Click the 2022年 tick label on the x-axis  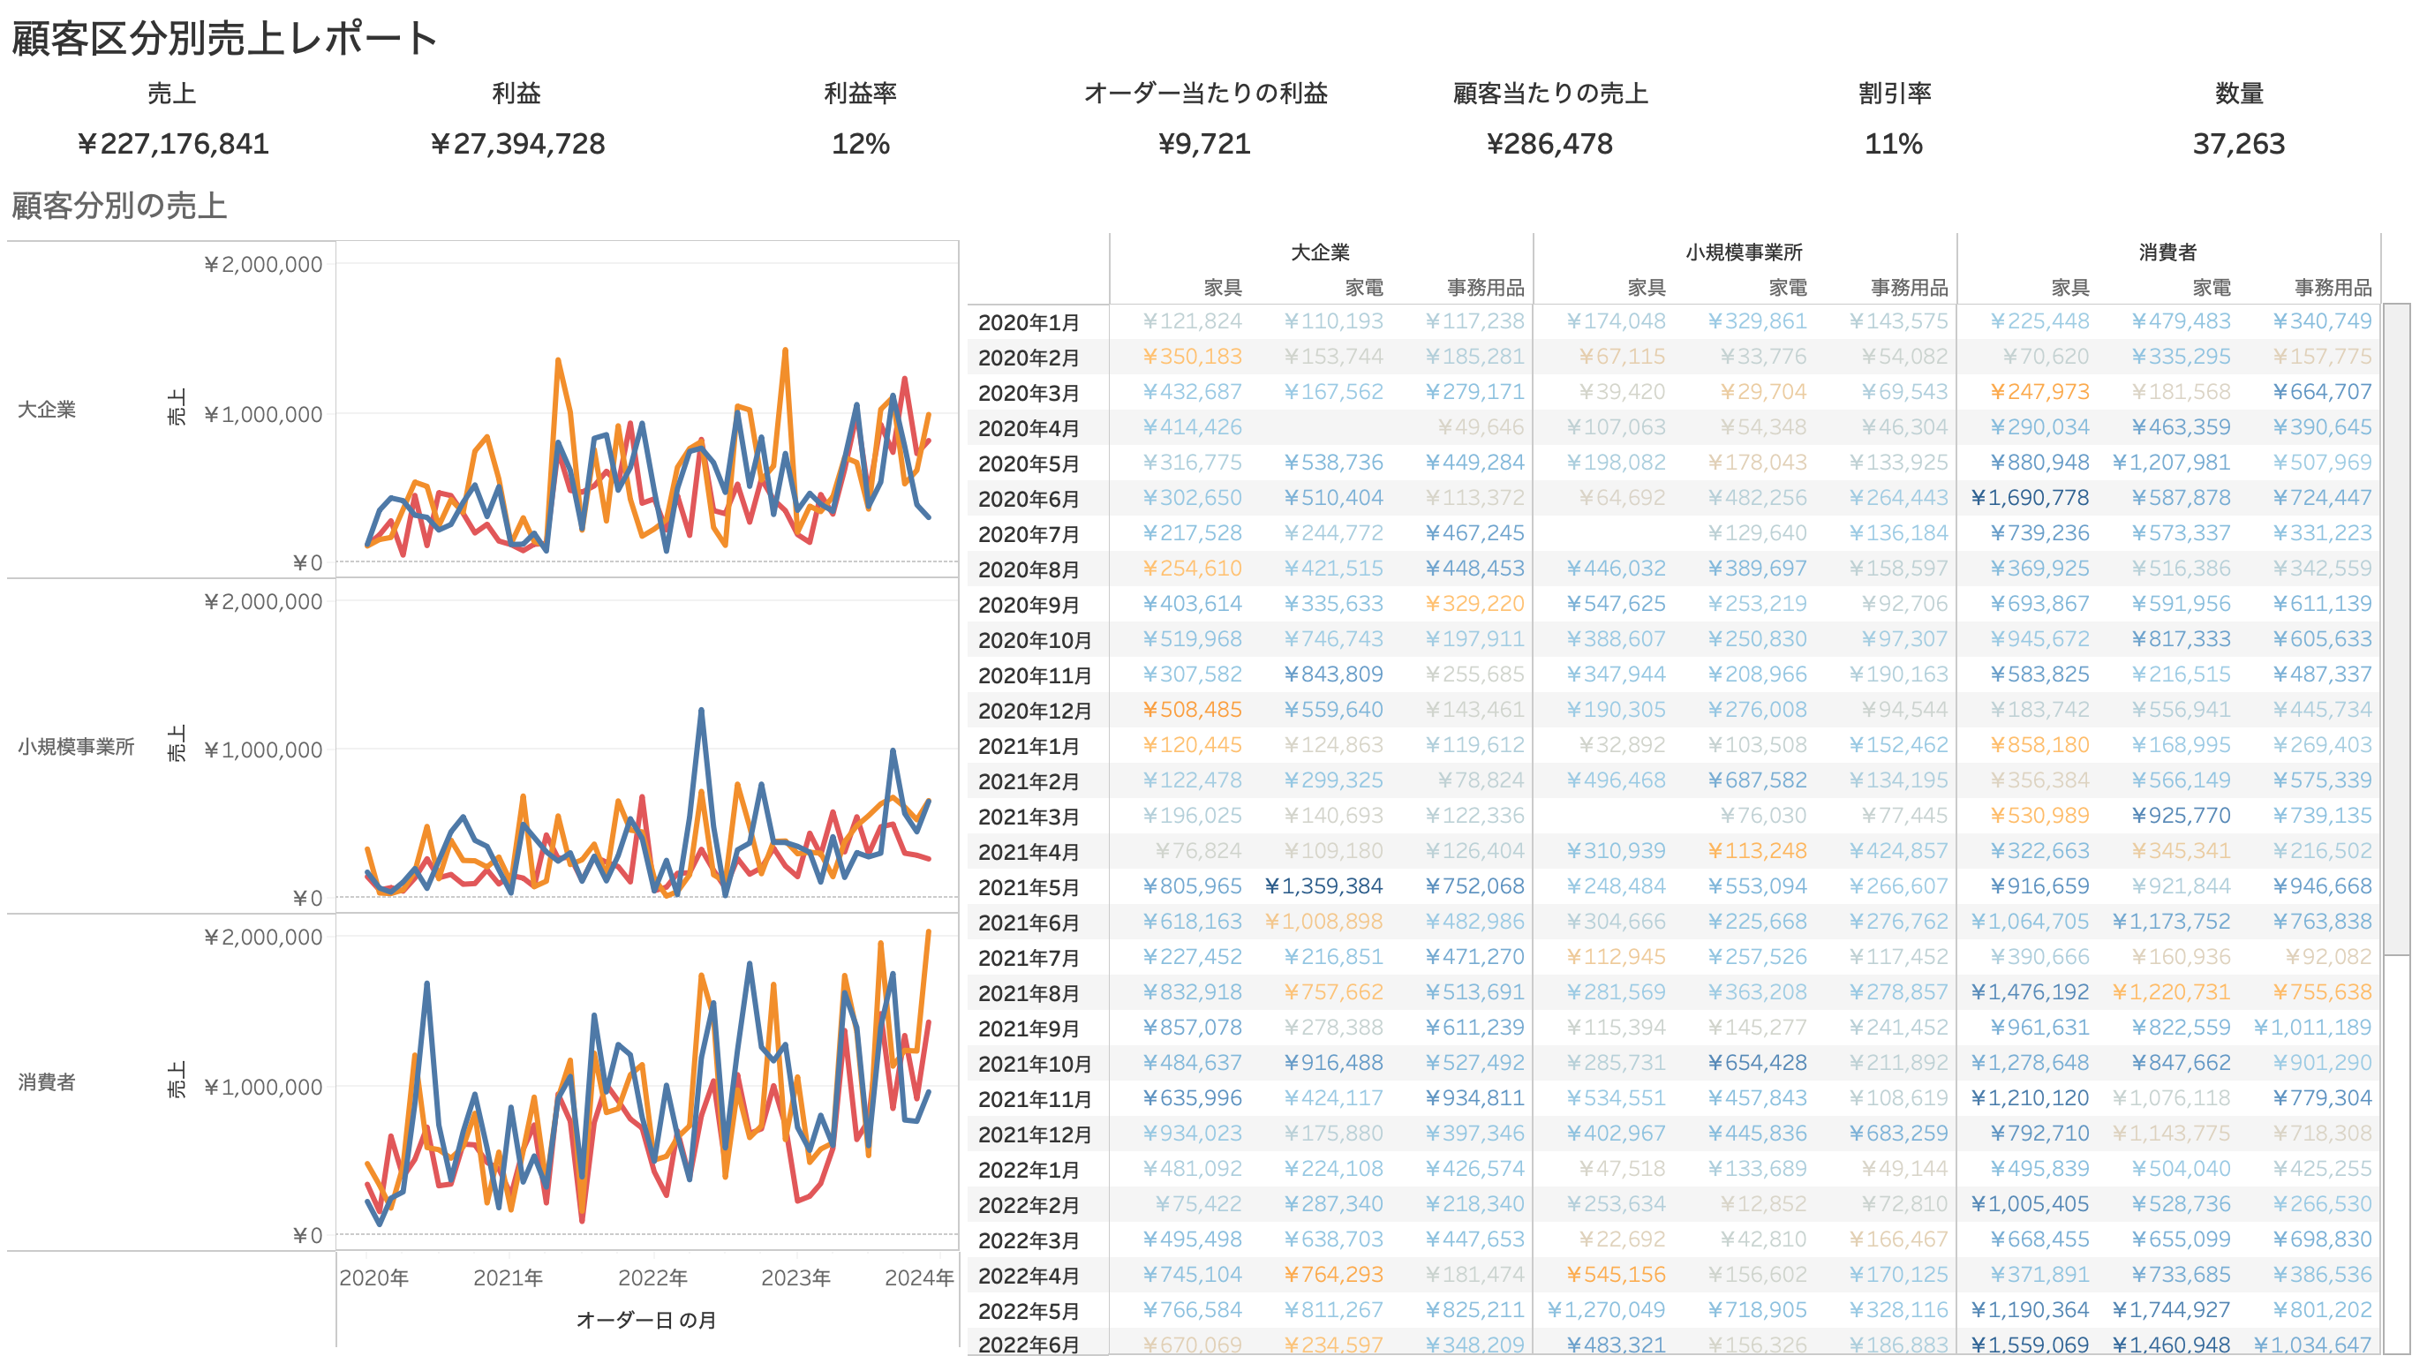[x=652, y=1277]
